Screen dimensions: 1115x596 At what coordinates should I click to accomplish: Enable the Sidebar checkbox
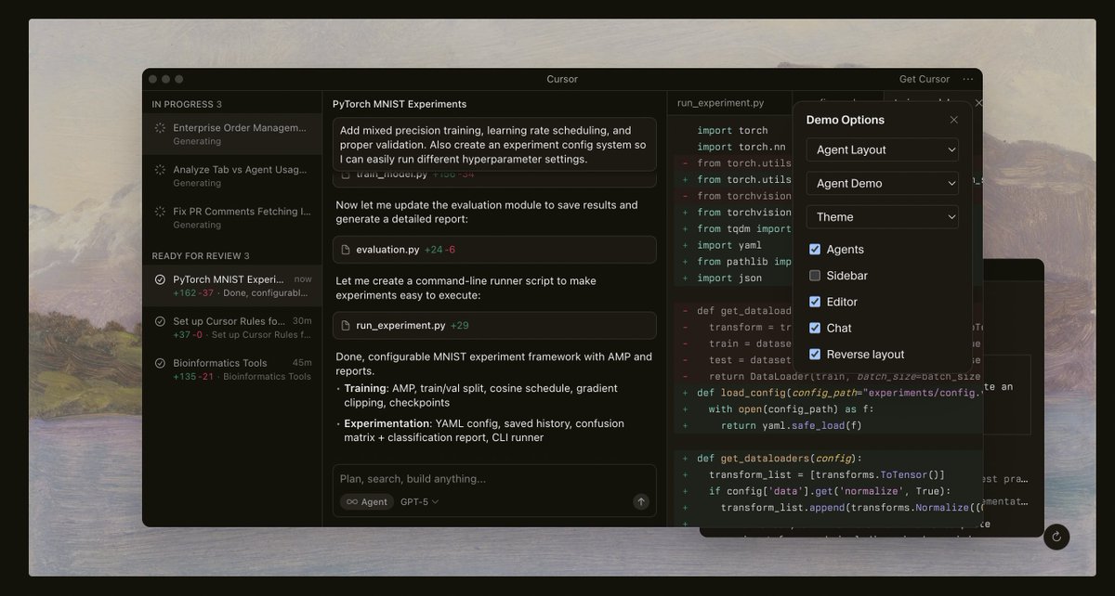pos(815,276)
